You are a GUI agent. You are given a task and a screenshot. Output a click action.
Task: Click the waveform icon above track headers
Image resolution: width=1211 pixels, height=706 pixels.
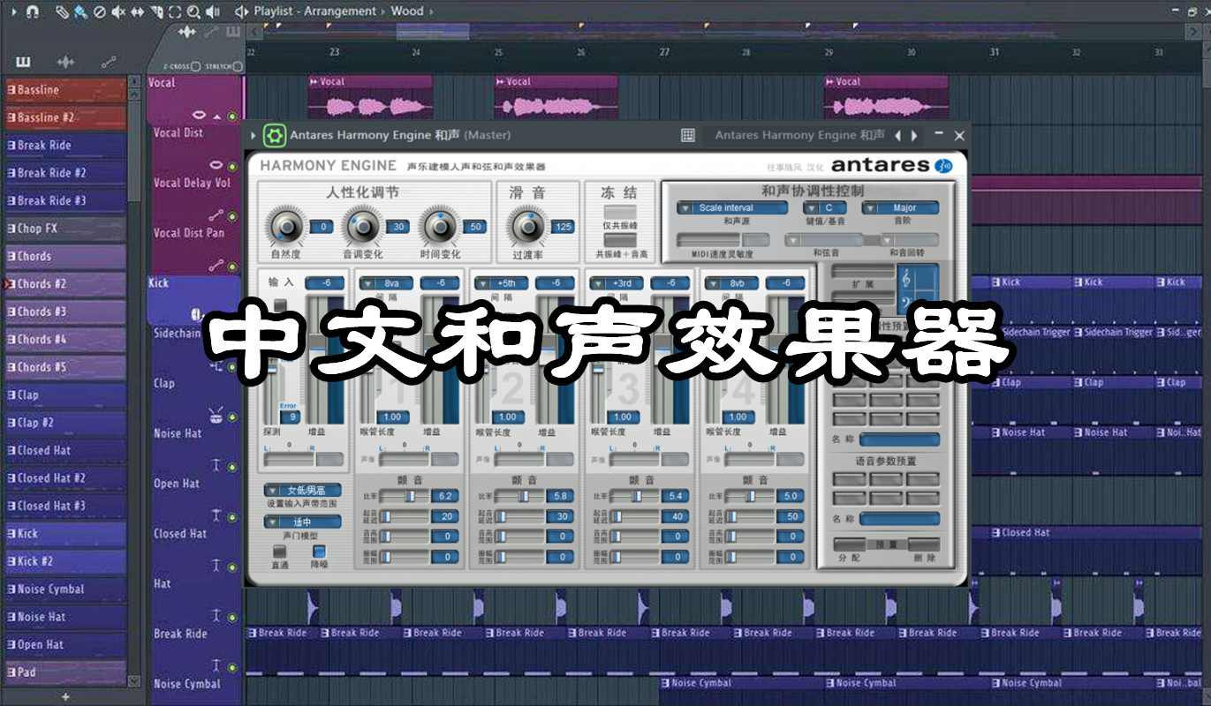187,32
